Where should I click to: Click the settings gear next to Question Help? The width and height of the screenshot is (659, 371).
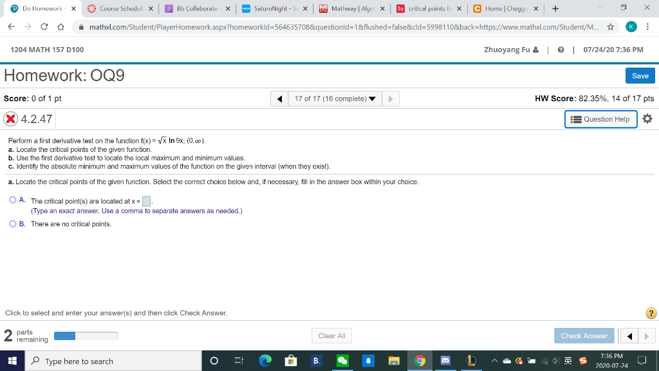click(647, 119)
